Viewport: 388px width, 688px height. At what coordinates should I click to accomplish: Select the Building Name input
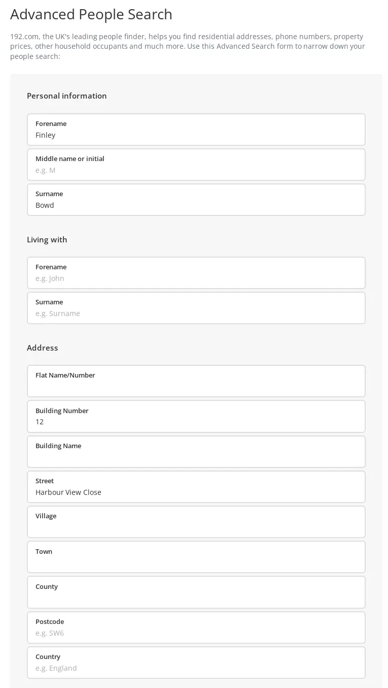[x=196, y=452]
